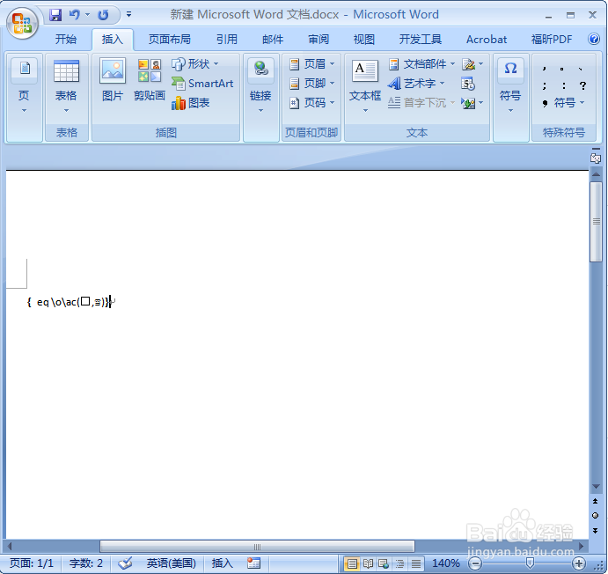Insert the small circle 。special symbol
Viewport: 608px width, 574px height.
click(562, 69)
